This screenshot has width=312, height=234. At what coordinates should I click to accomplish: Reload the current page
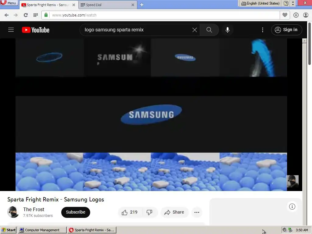pyautogui.click(x=26, y=15)
